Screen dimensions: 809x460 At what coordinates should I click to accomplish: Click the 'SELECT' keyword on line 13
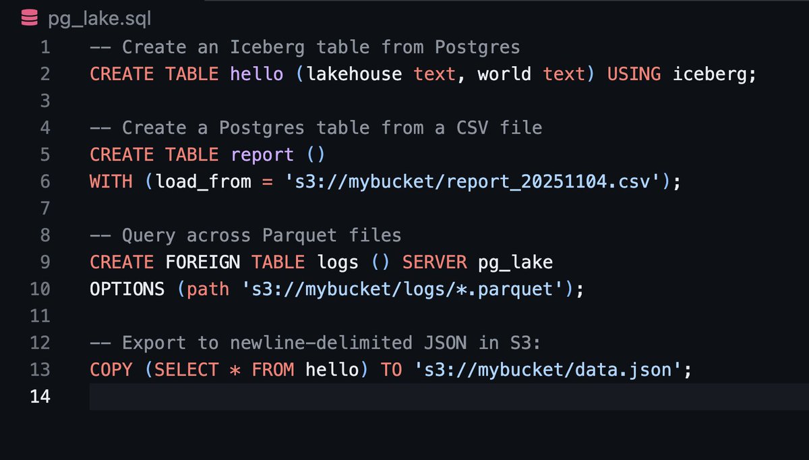187,370
